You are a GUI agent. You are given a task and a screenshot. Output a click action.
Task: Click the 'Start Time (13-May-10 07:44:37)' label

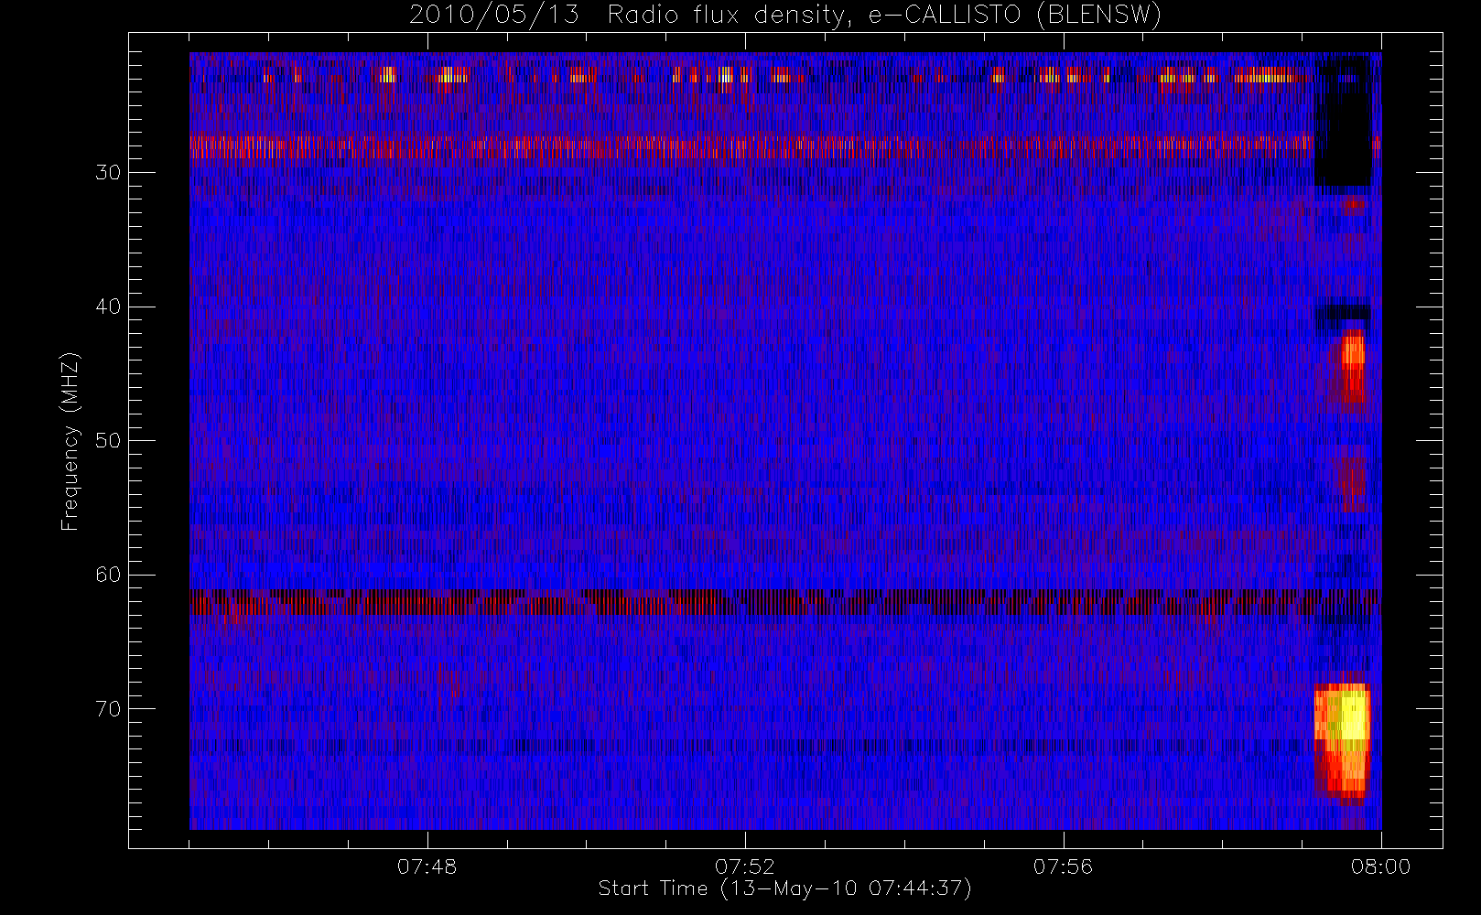point(784,888)
